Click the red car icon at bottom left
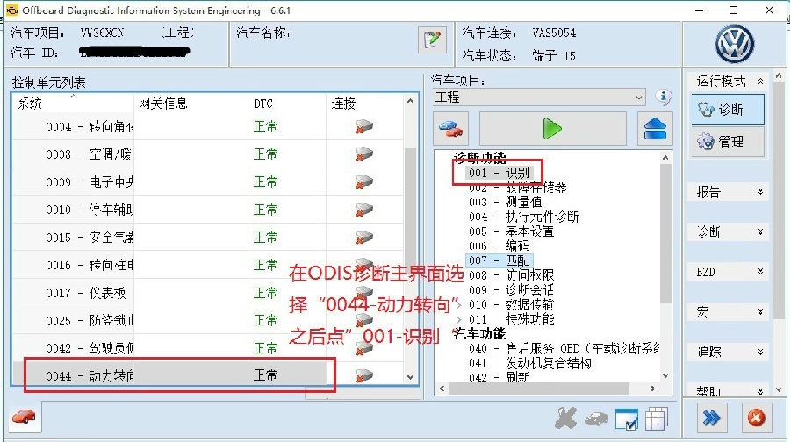This screenshot has height=442, width=791. (24, 417)
